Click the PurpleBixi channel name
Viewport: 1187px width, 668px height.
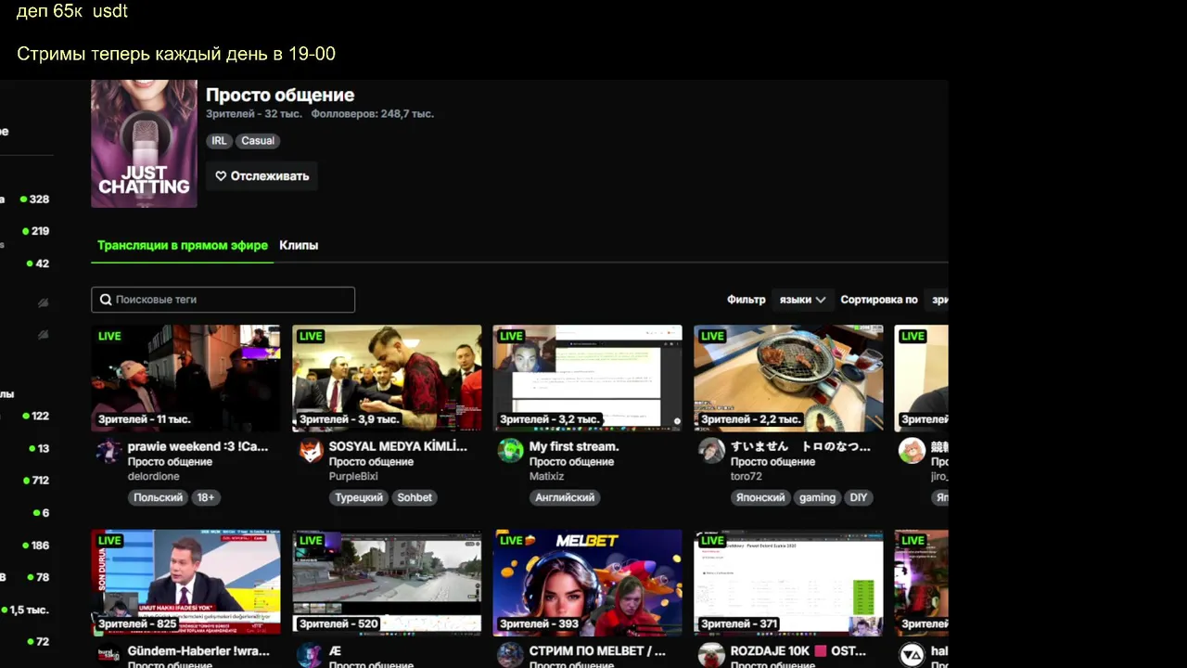[x=353, y=477]
